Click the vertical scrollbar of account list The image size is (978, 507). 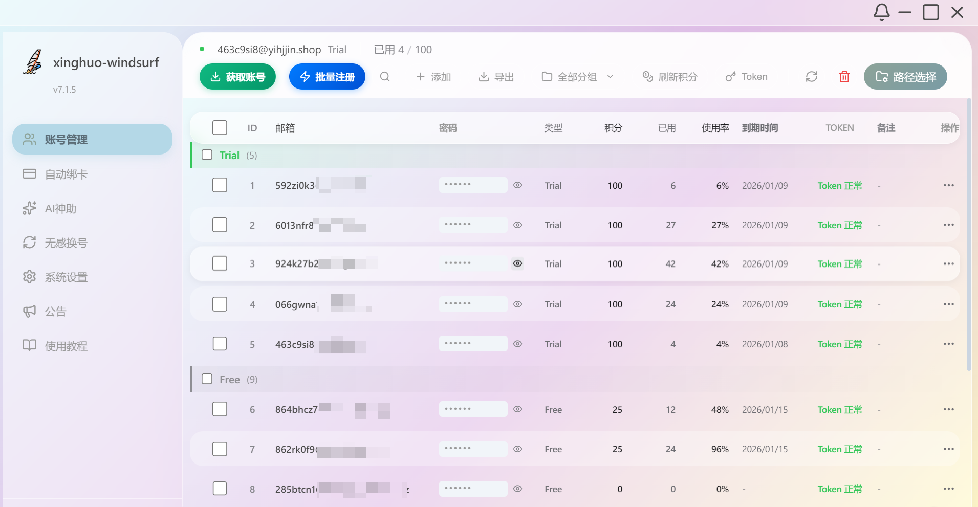coord(968,235)
